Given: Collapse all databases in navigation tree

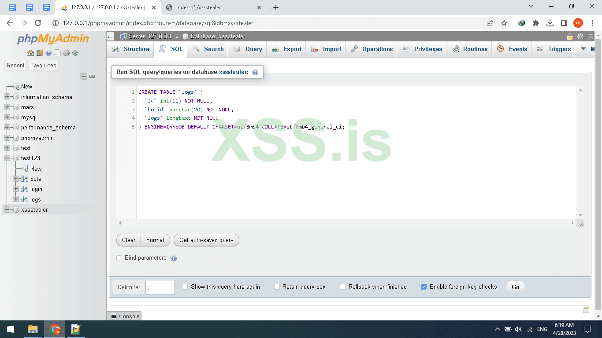Looking at the screenshot, I should tap(83, 76).
